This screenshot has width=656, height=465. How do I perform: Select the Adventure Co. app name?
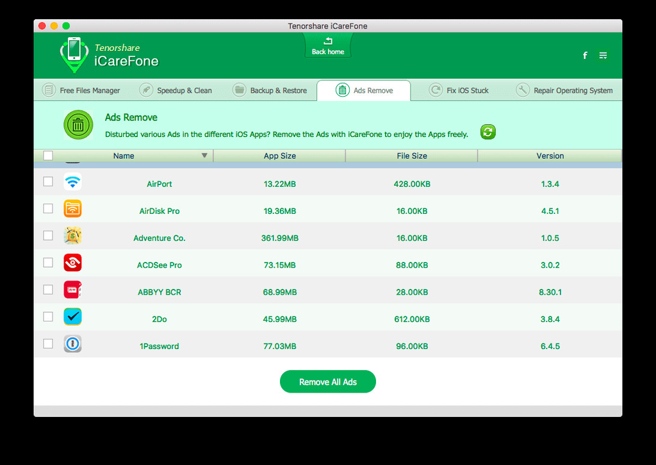[x=160, y=238]
